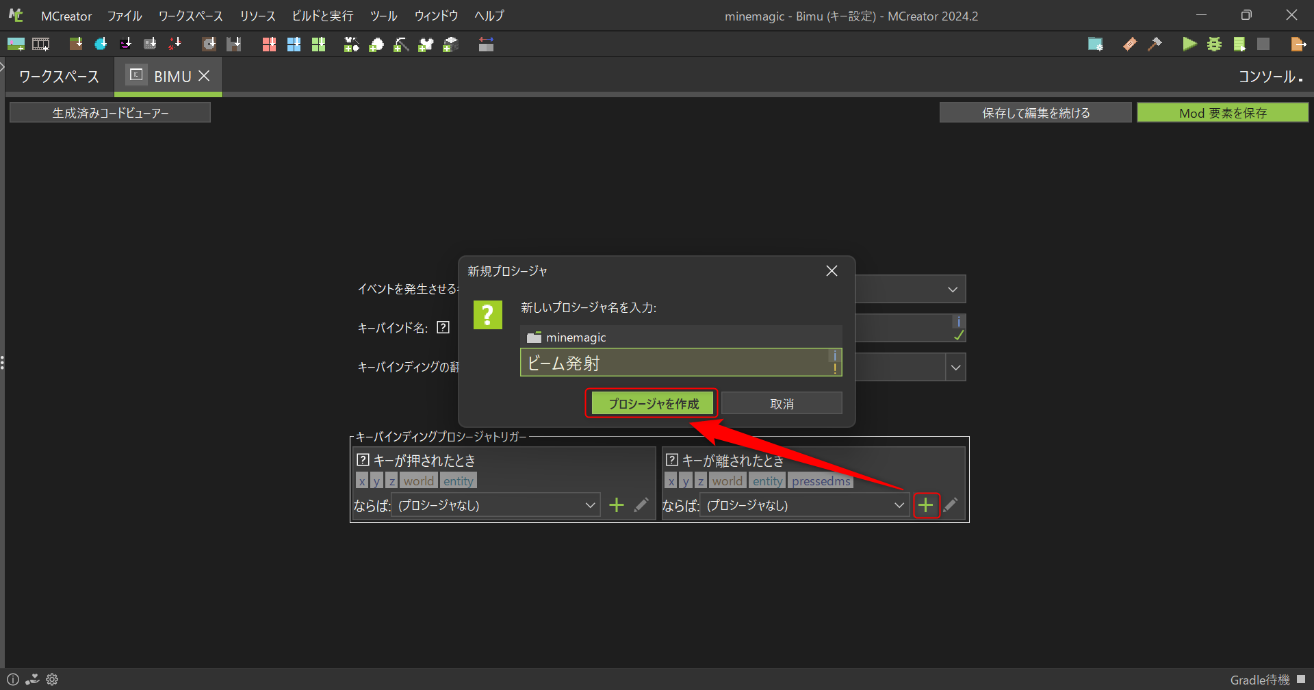Image resolution: width=1314 pixels, height=690 pixels.
Task: Open settings gear in the status bar
Action: [52, 680]
